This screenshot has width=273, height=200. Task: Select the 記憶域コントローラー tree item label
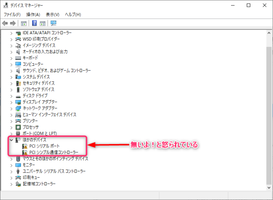[39, 184]
